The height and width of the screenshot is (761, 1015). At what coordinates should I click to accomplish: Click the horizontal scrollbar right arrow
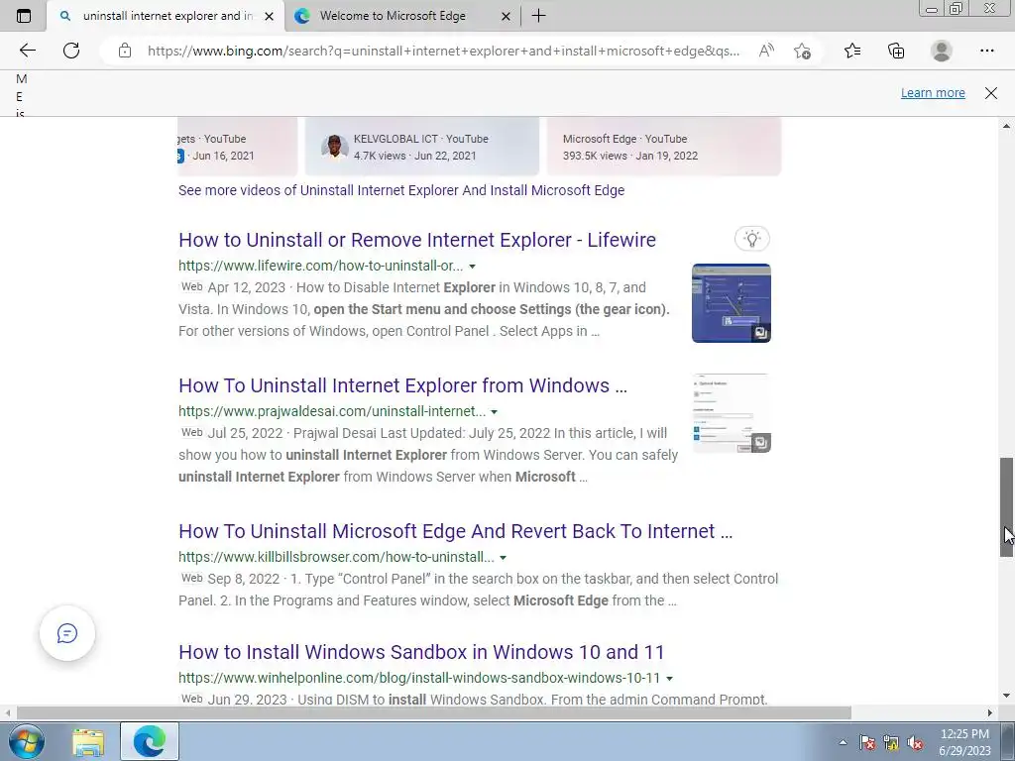tap(990, 712)
